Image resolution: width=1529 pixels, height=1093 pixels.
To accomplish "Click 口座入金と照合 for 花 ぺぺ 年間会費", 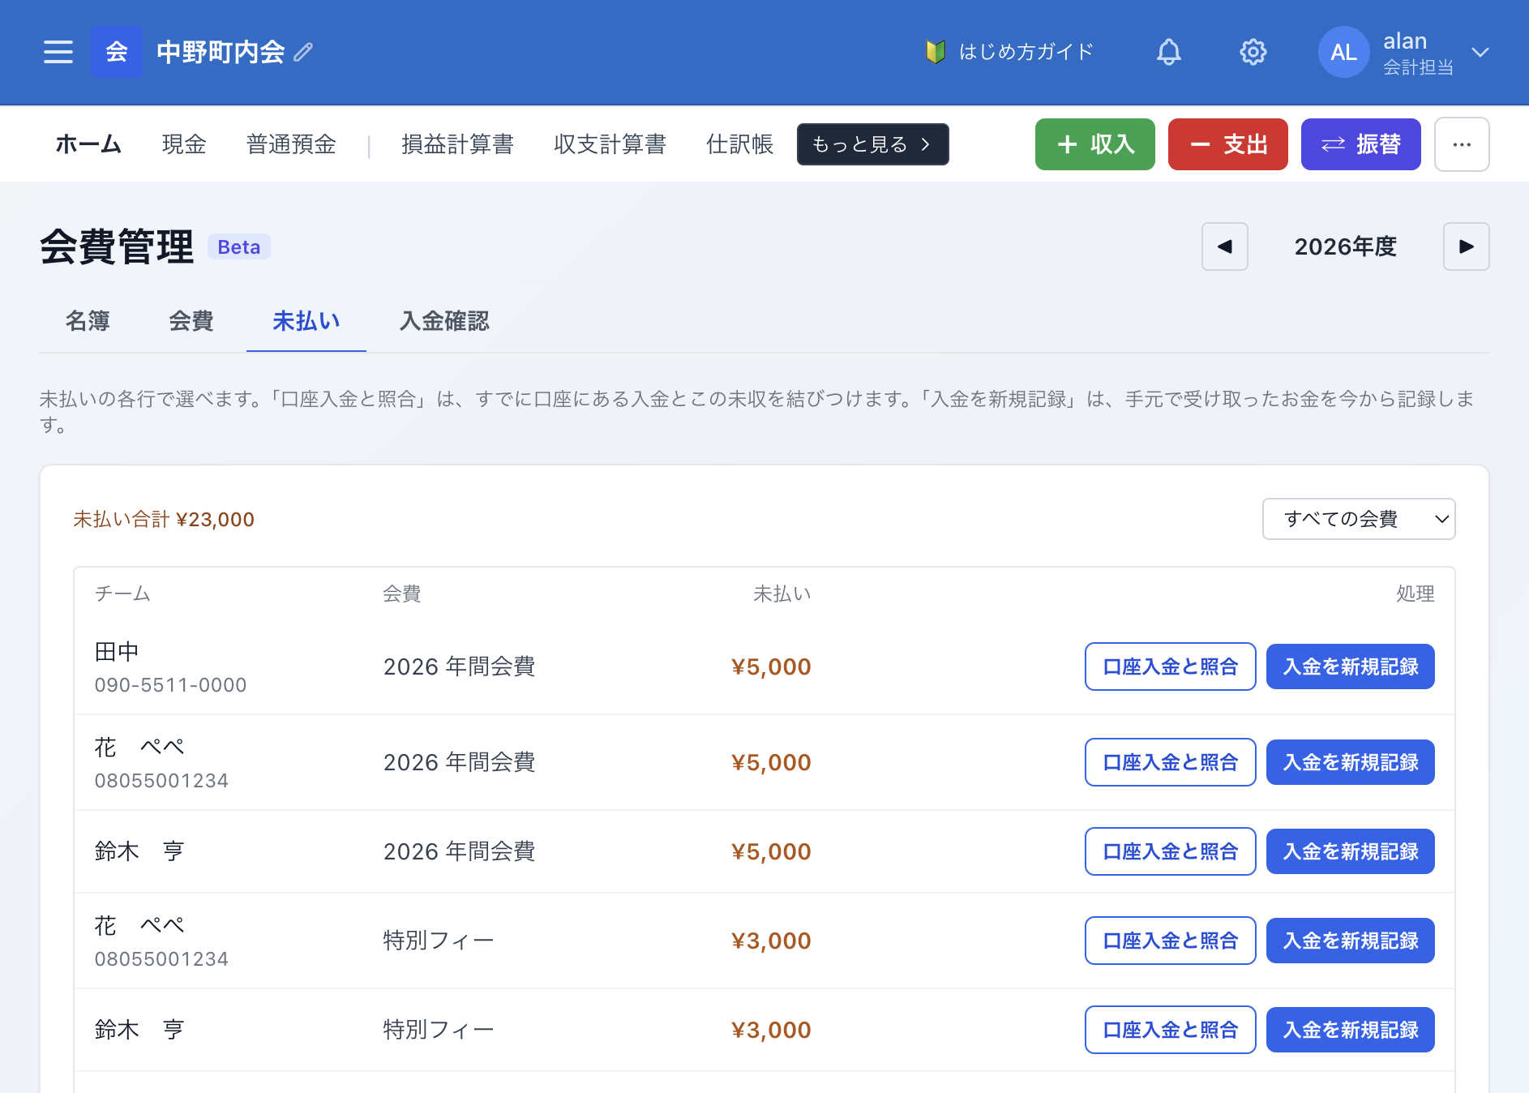I will pyautogui.click(x=1170, y=762).
